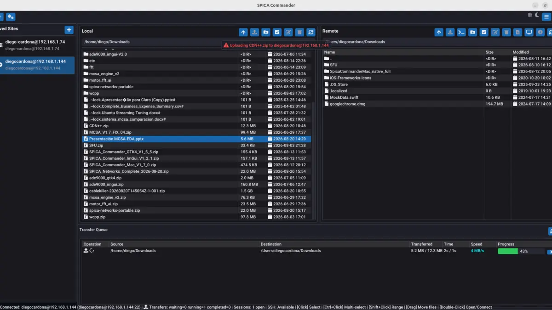Image resolution: width=552 pixels, height=310 pixels.
Task: Click the Local panel upload icon
Action: [x=254, y=32]
